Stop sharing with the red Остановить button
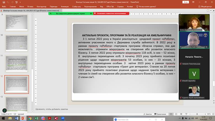This screenshot has height=121, width=215. (x=109, y=13)
